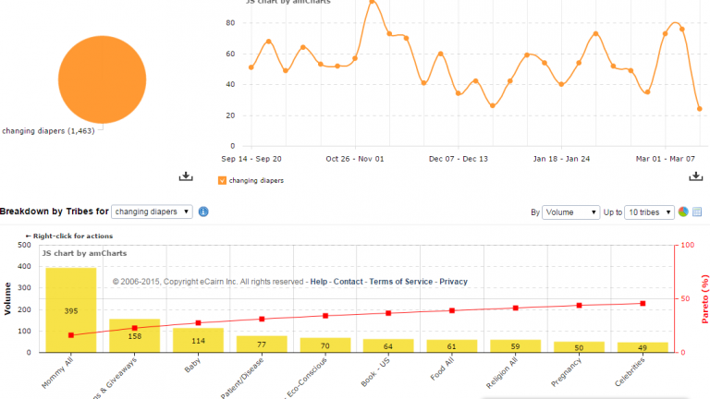The width and height of the screenshot is (710, 399).
Task: Open the Up to 10 tribes dropdown
Action: click(x=649, y=212)
